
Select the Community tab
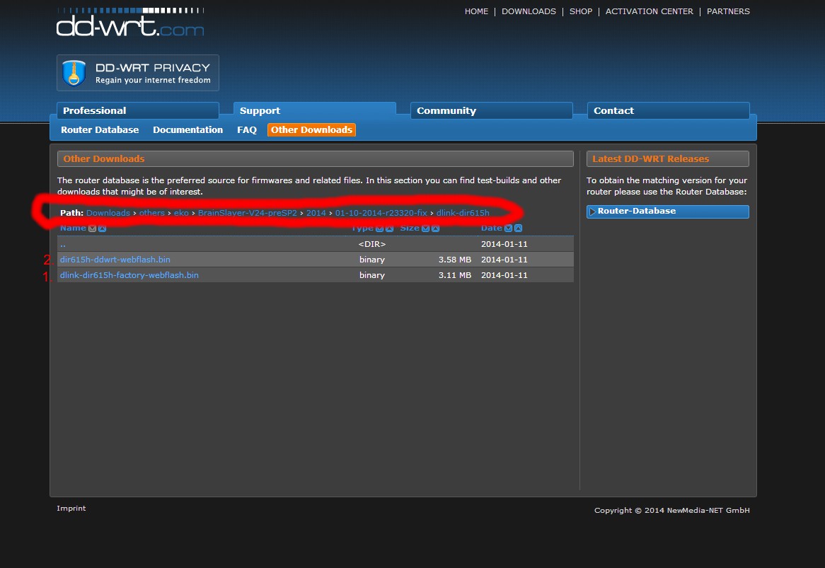tap(492, 110)
